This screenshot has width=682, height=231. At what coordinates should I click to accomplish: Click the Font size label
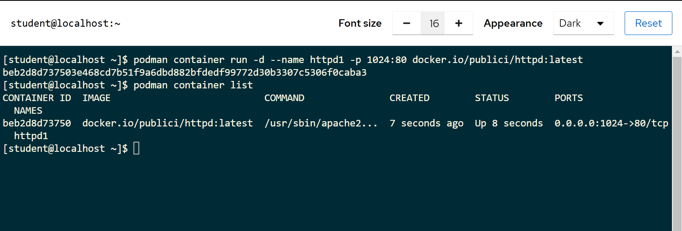[360, 23]
